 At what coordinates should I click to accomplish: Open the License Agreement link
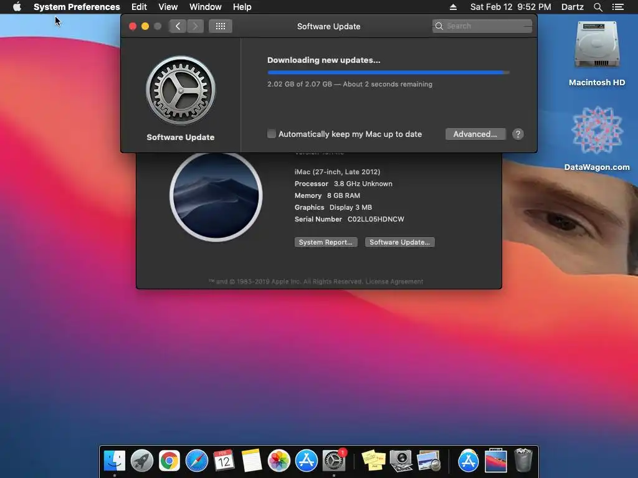coord(394,281)
